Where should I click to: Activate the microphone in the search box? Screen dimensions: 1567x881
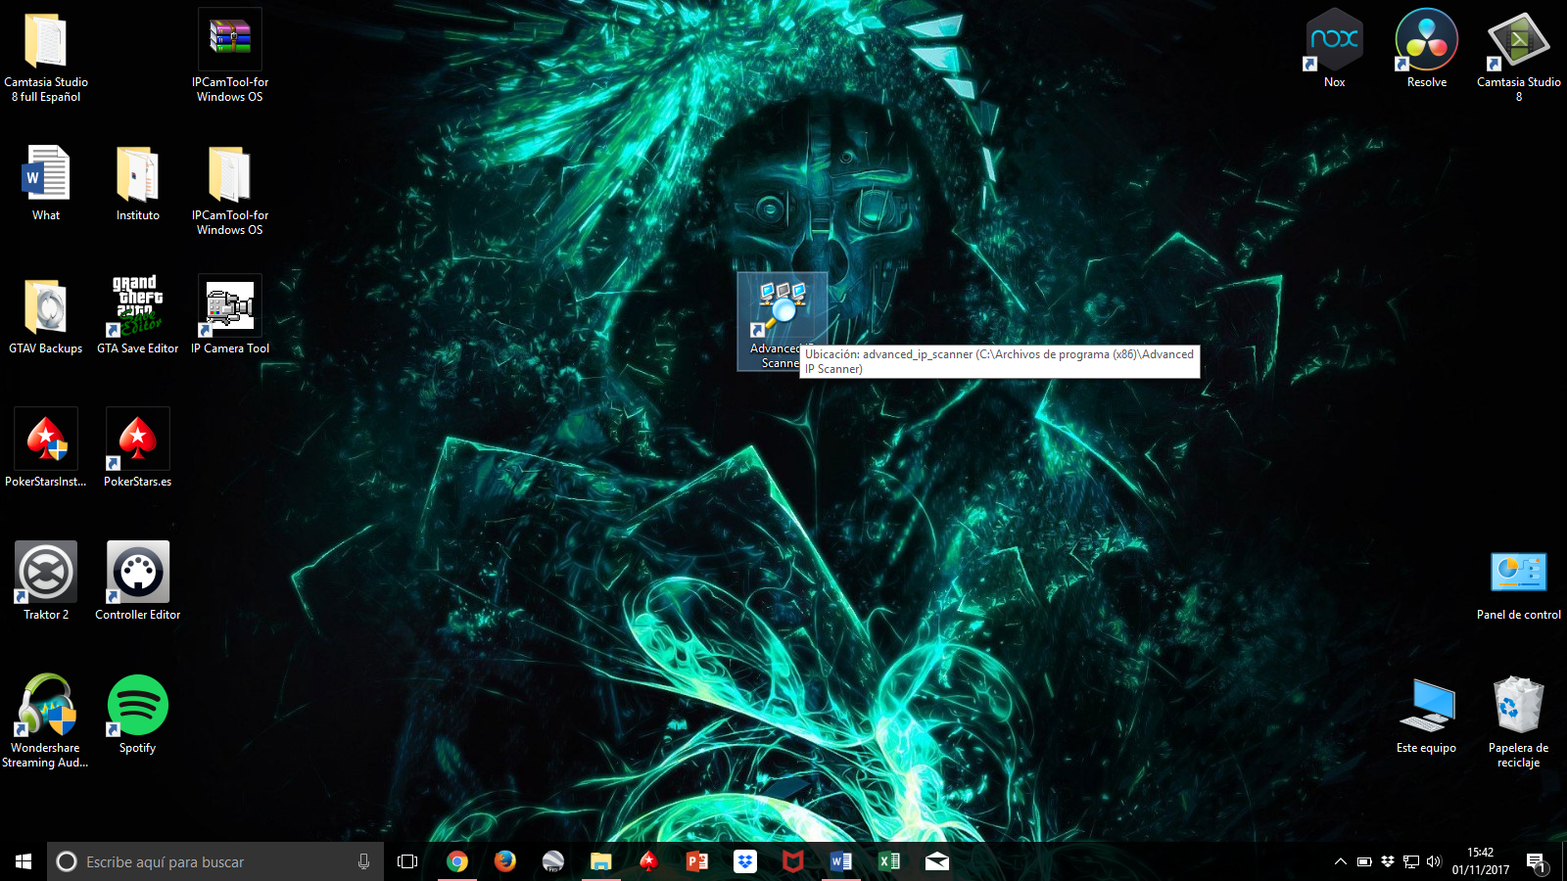pyautogui.click(x=363, y=861)
